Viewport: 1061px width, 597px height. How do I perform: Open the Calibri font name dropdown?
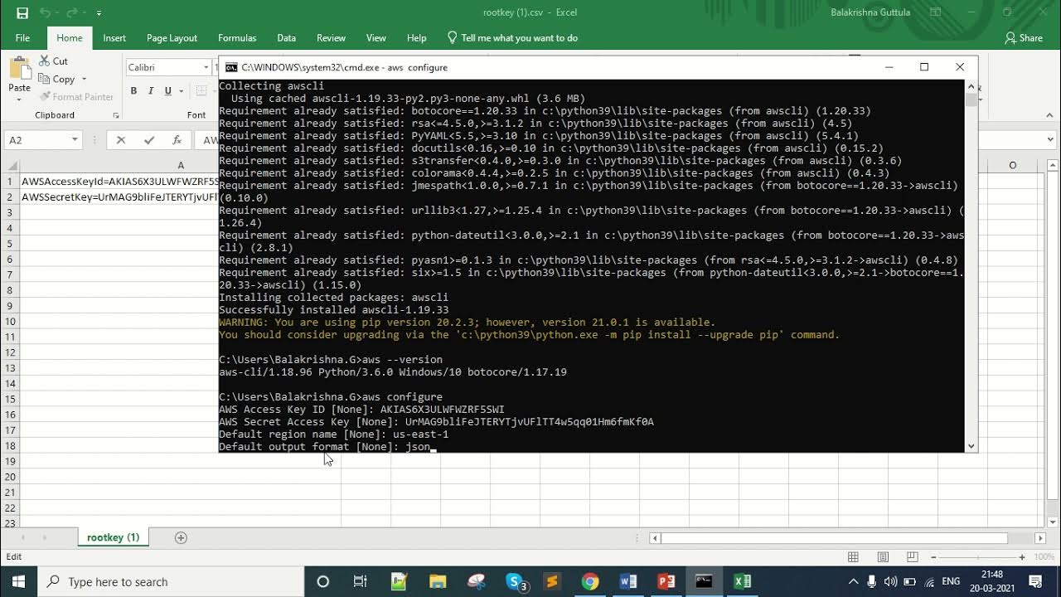[x=206, y=68]
